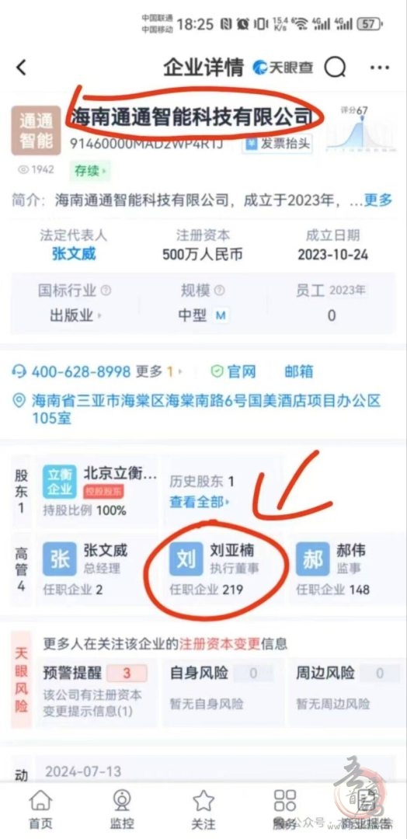Image resolution: width=407 pixels, height=839 pixels.
Task: Tap the 郝 avatar for 郝伟
Action: (x=313, y=559)
